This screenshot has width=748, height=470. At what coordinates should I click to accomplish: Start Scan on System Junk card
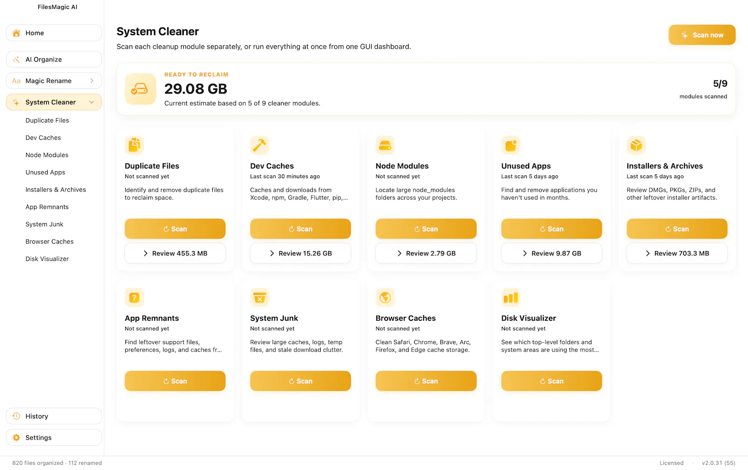[301, 381]
